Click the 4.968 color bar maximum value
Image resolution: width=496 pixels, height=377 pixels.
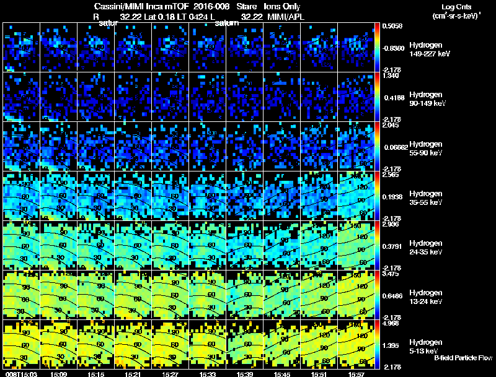391,323
